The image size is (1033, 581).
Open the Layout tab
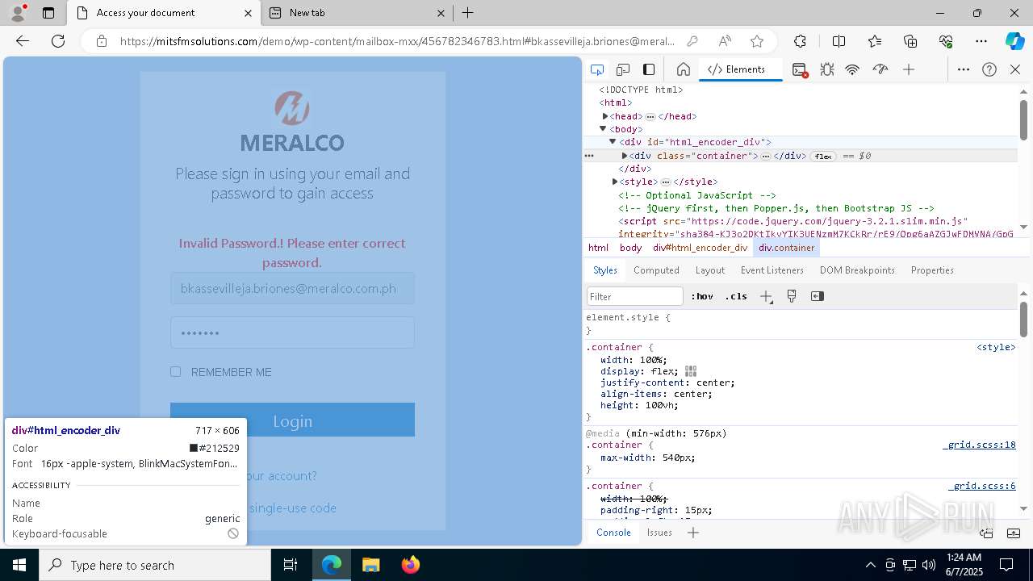(710, 270)
